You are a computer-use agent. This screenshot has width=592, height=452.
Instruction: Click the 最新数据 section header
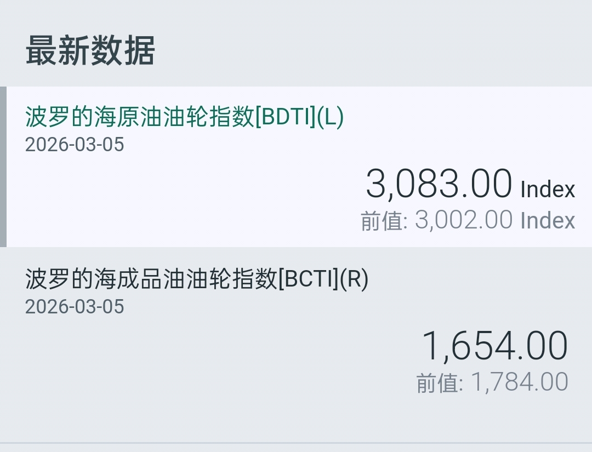coord(90,50)
